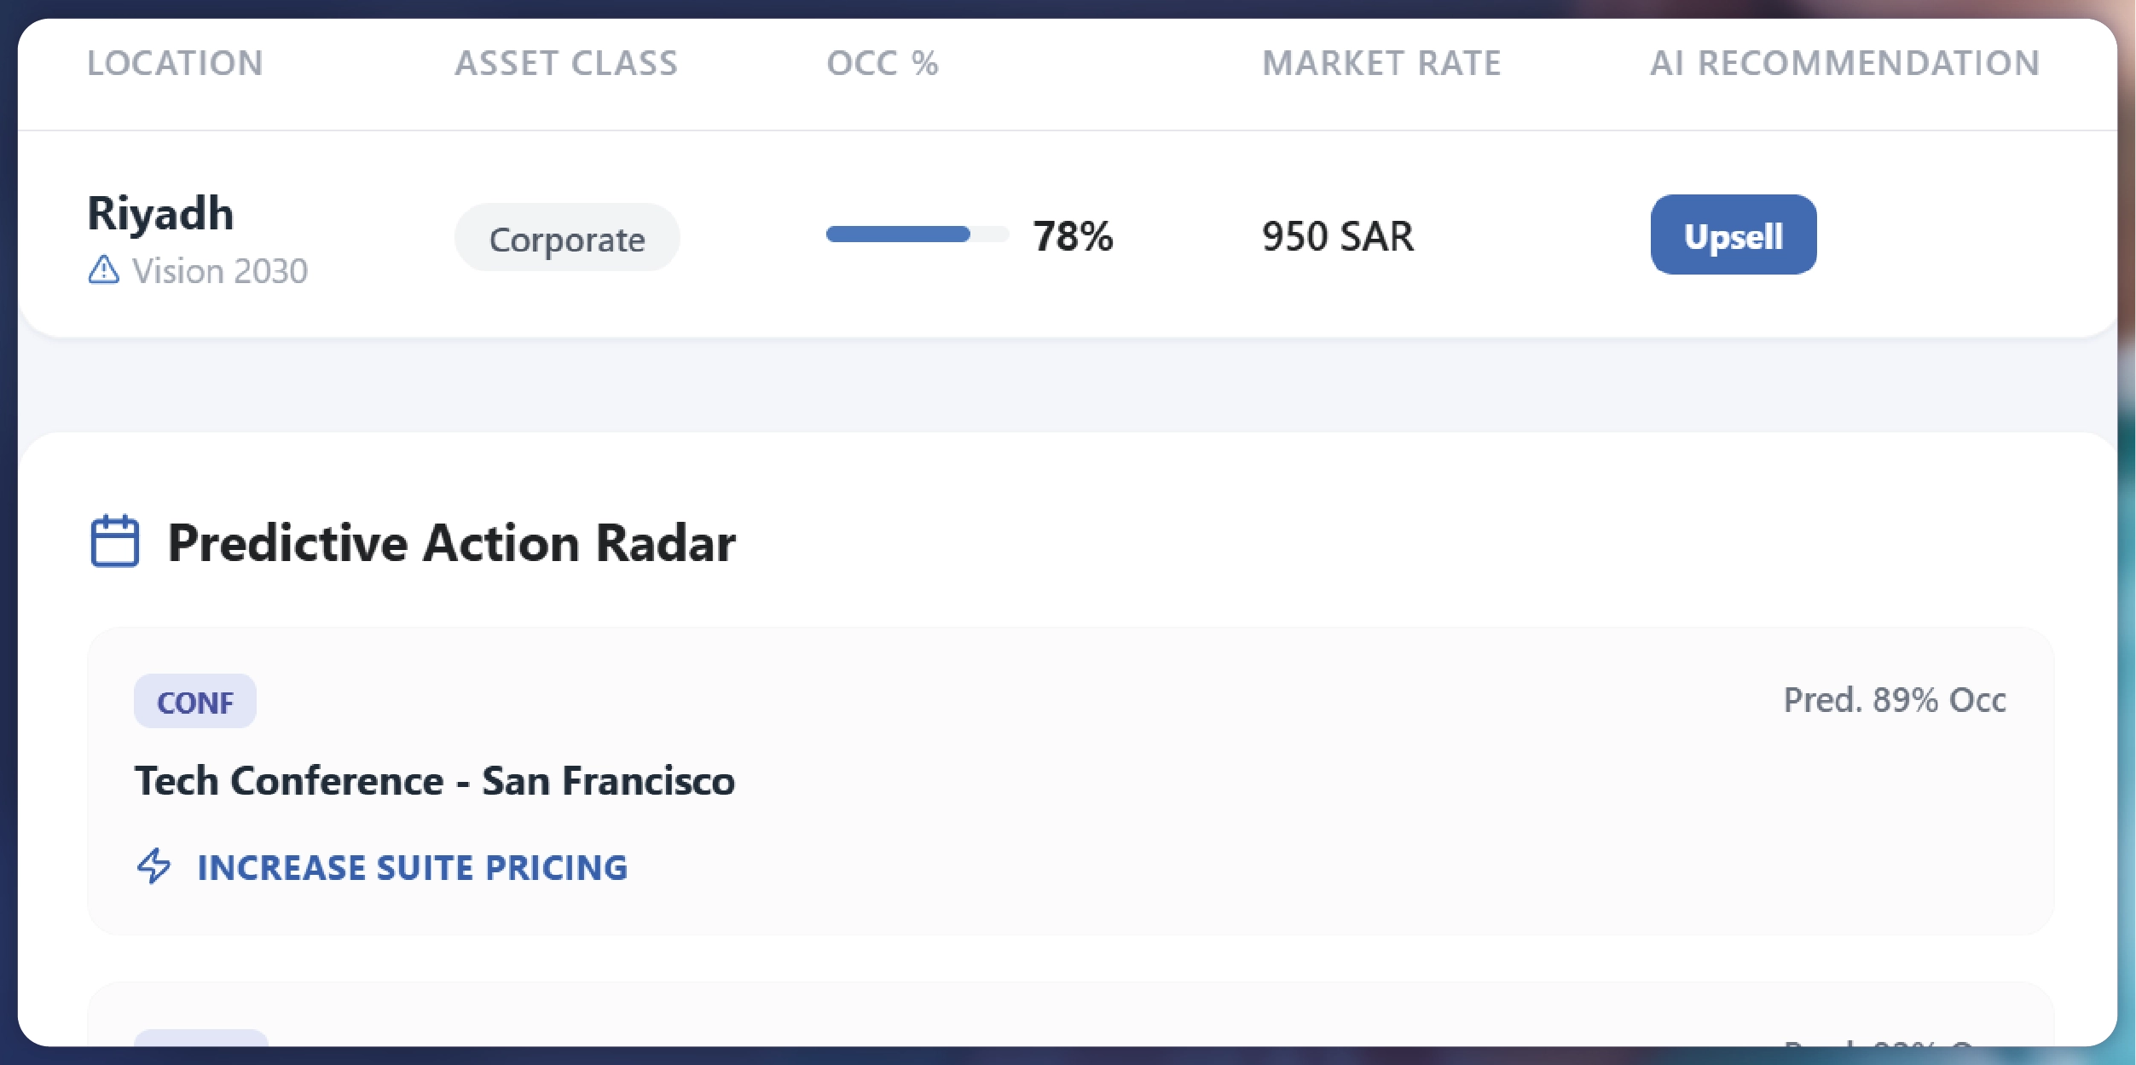2136x1065 pixels.
Task: Click the Riyadh occupancy progress bar
Action: (x=917, y=234)
